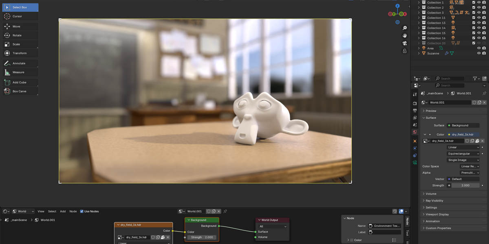Click the Select Box tool

tap(20, 7)
